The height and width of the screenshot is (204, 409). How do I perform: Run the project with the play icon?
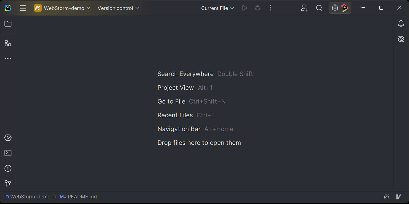[244, 8]
